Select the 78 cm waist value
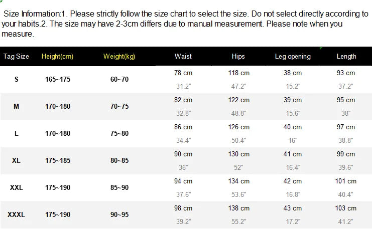The image size is (372, 229). click(183, 73)
